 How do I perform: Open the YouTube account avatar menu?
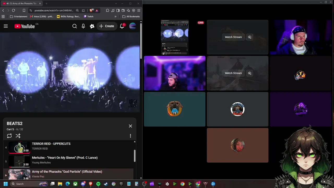(133, 26)
